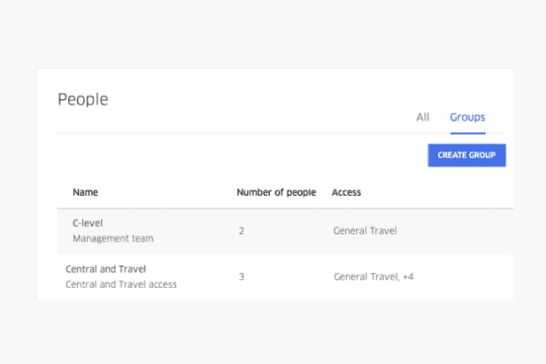
Task: Click Central and Travel access description
Action: pos(121,285)
